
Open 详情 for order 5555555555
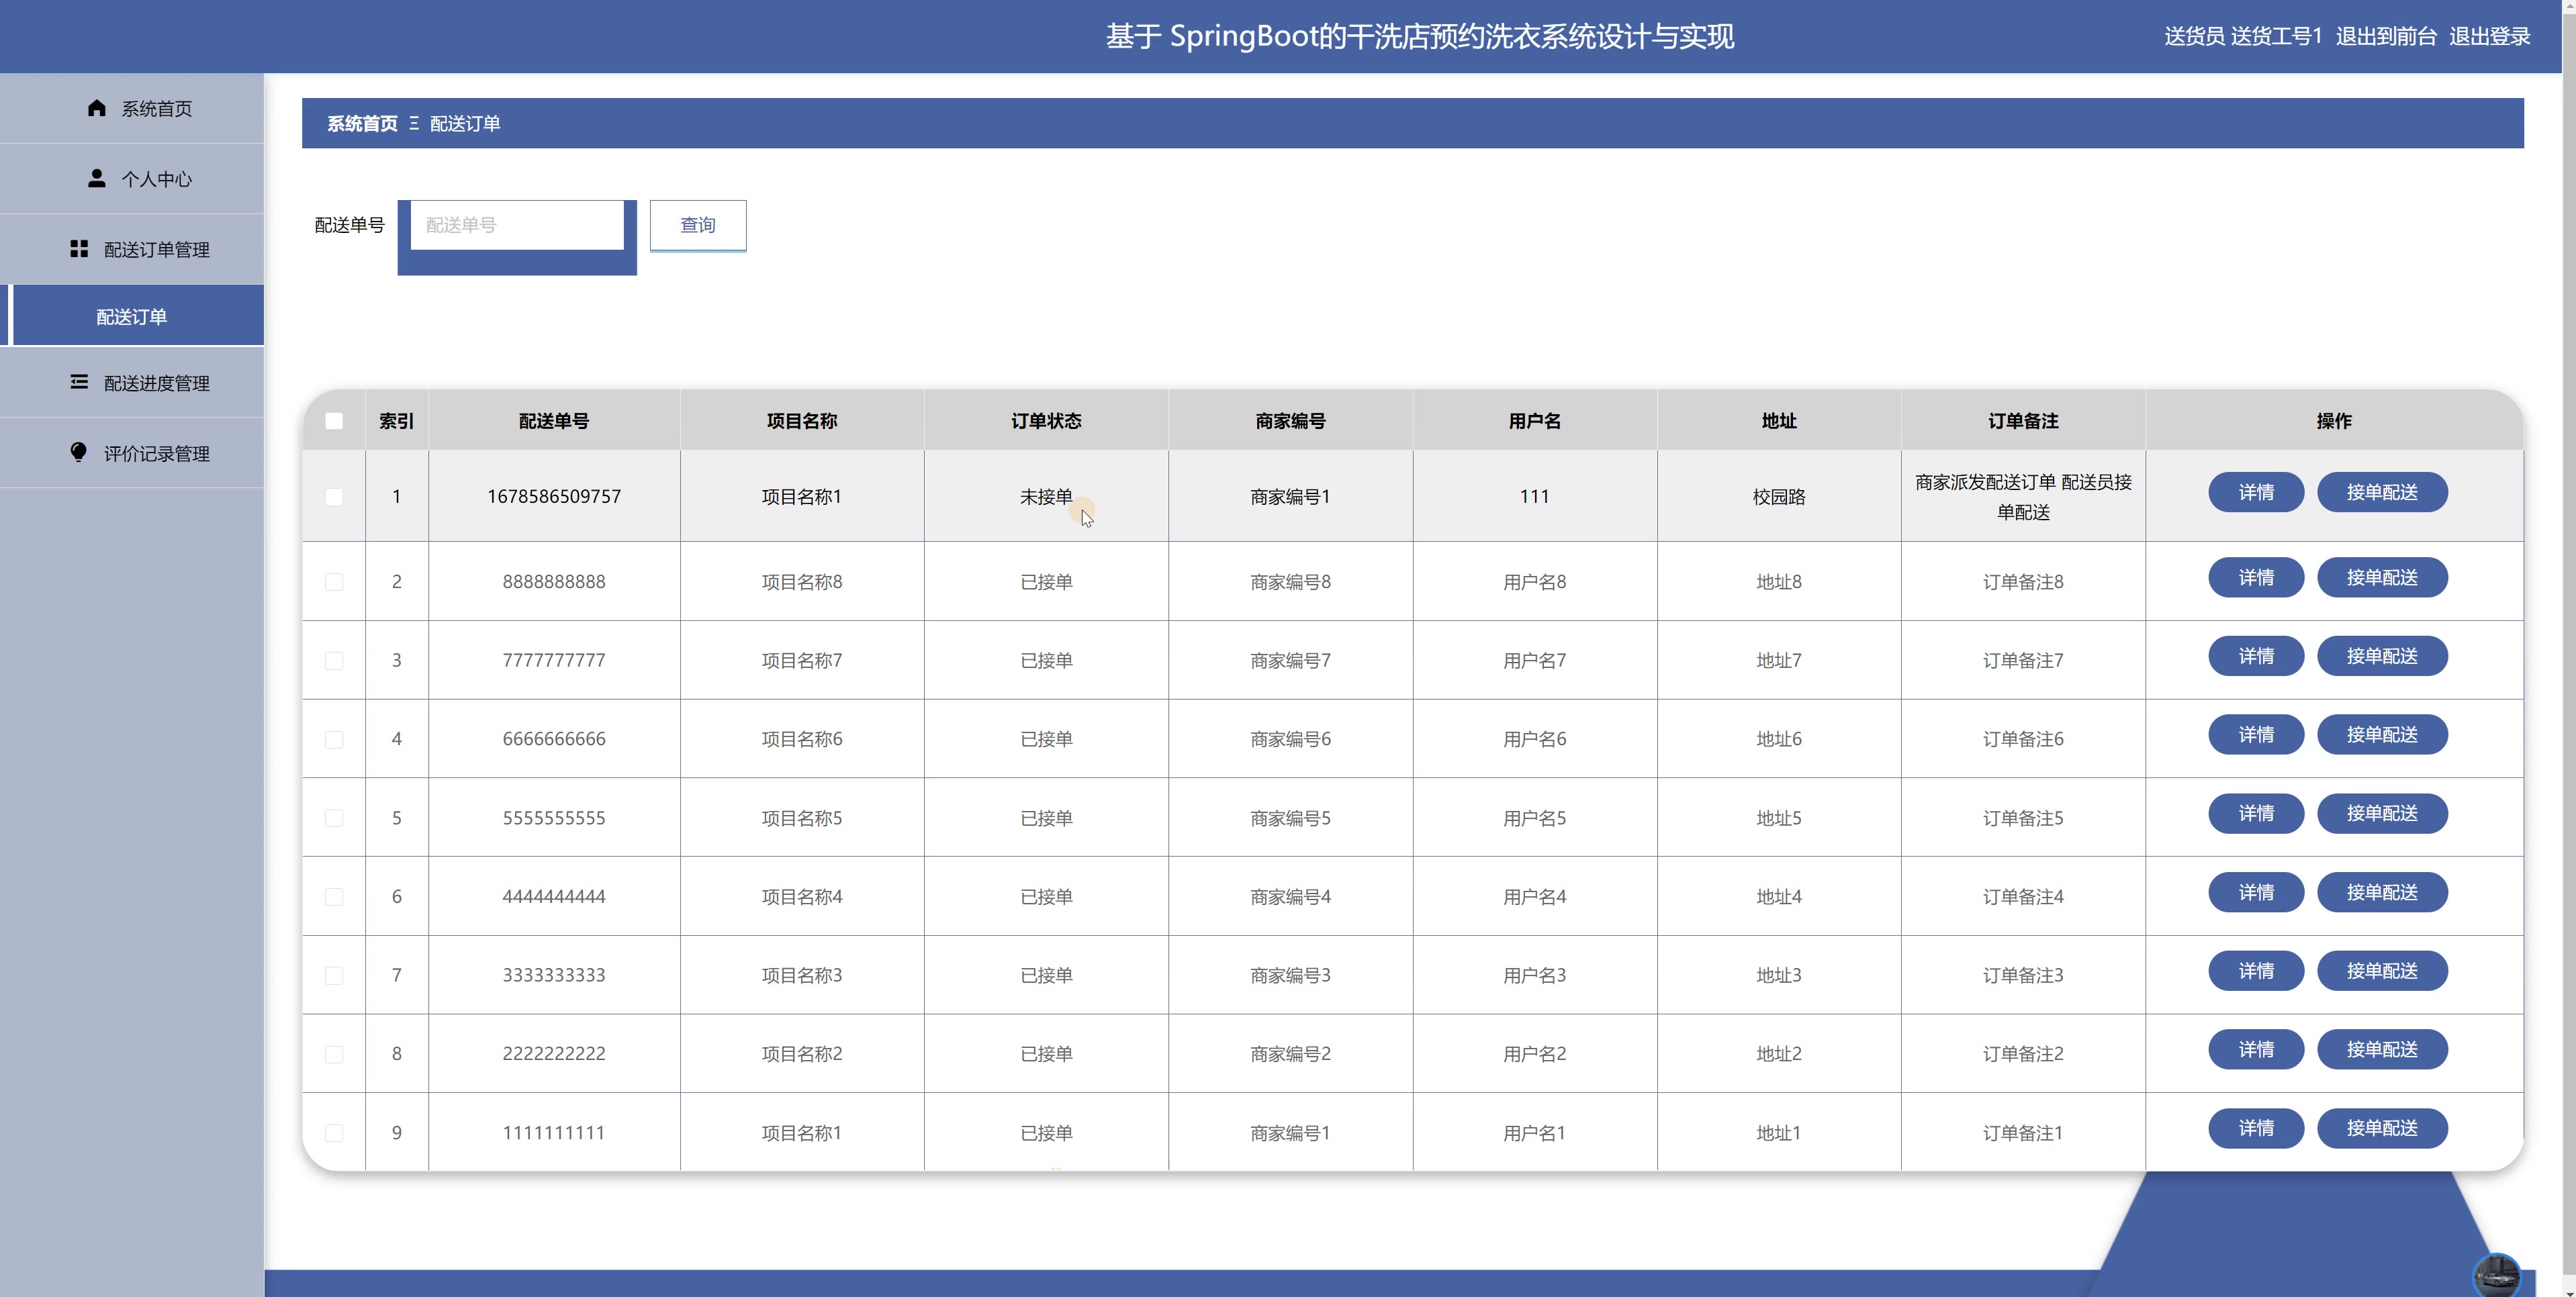point(2256,813)
